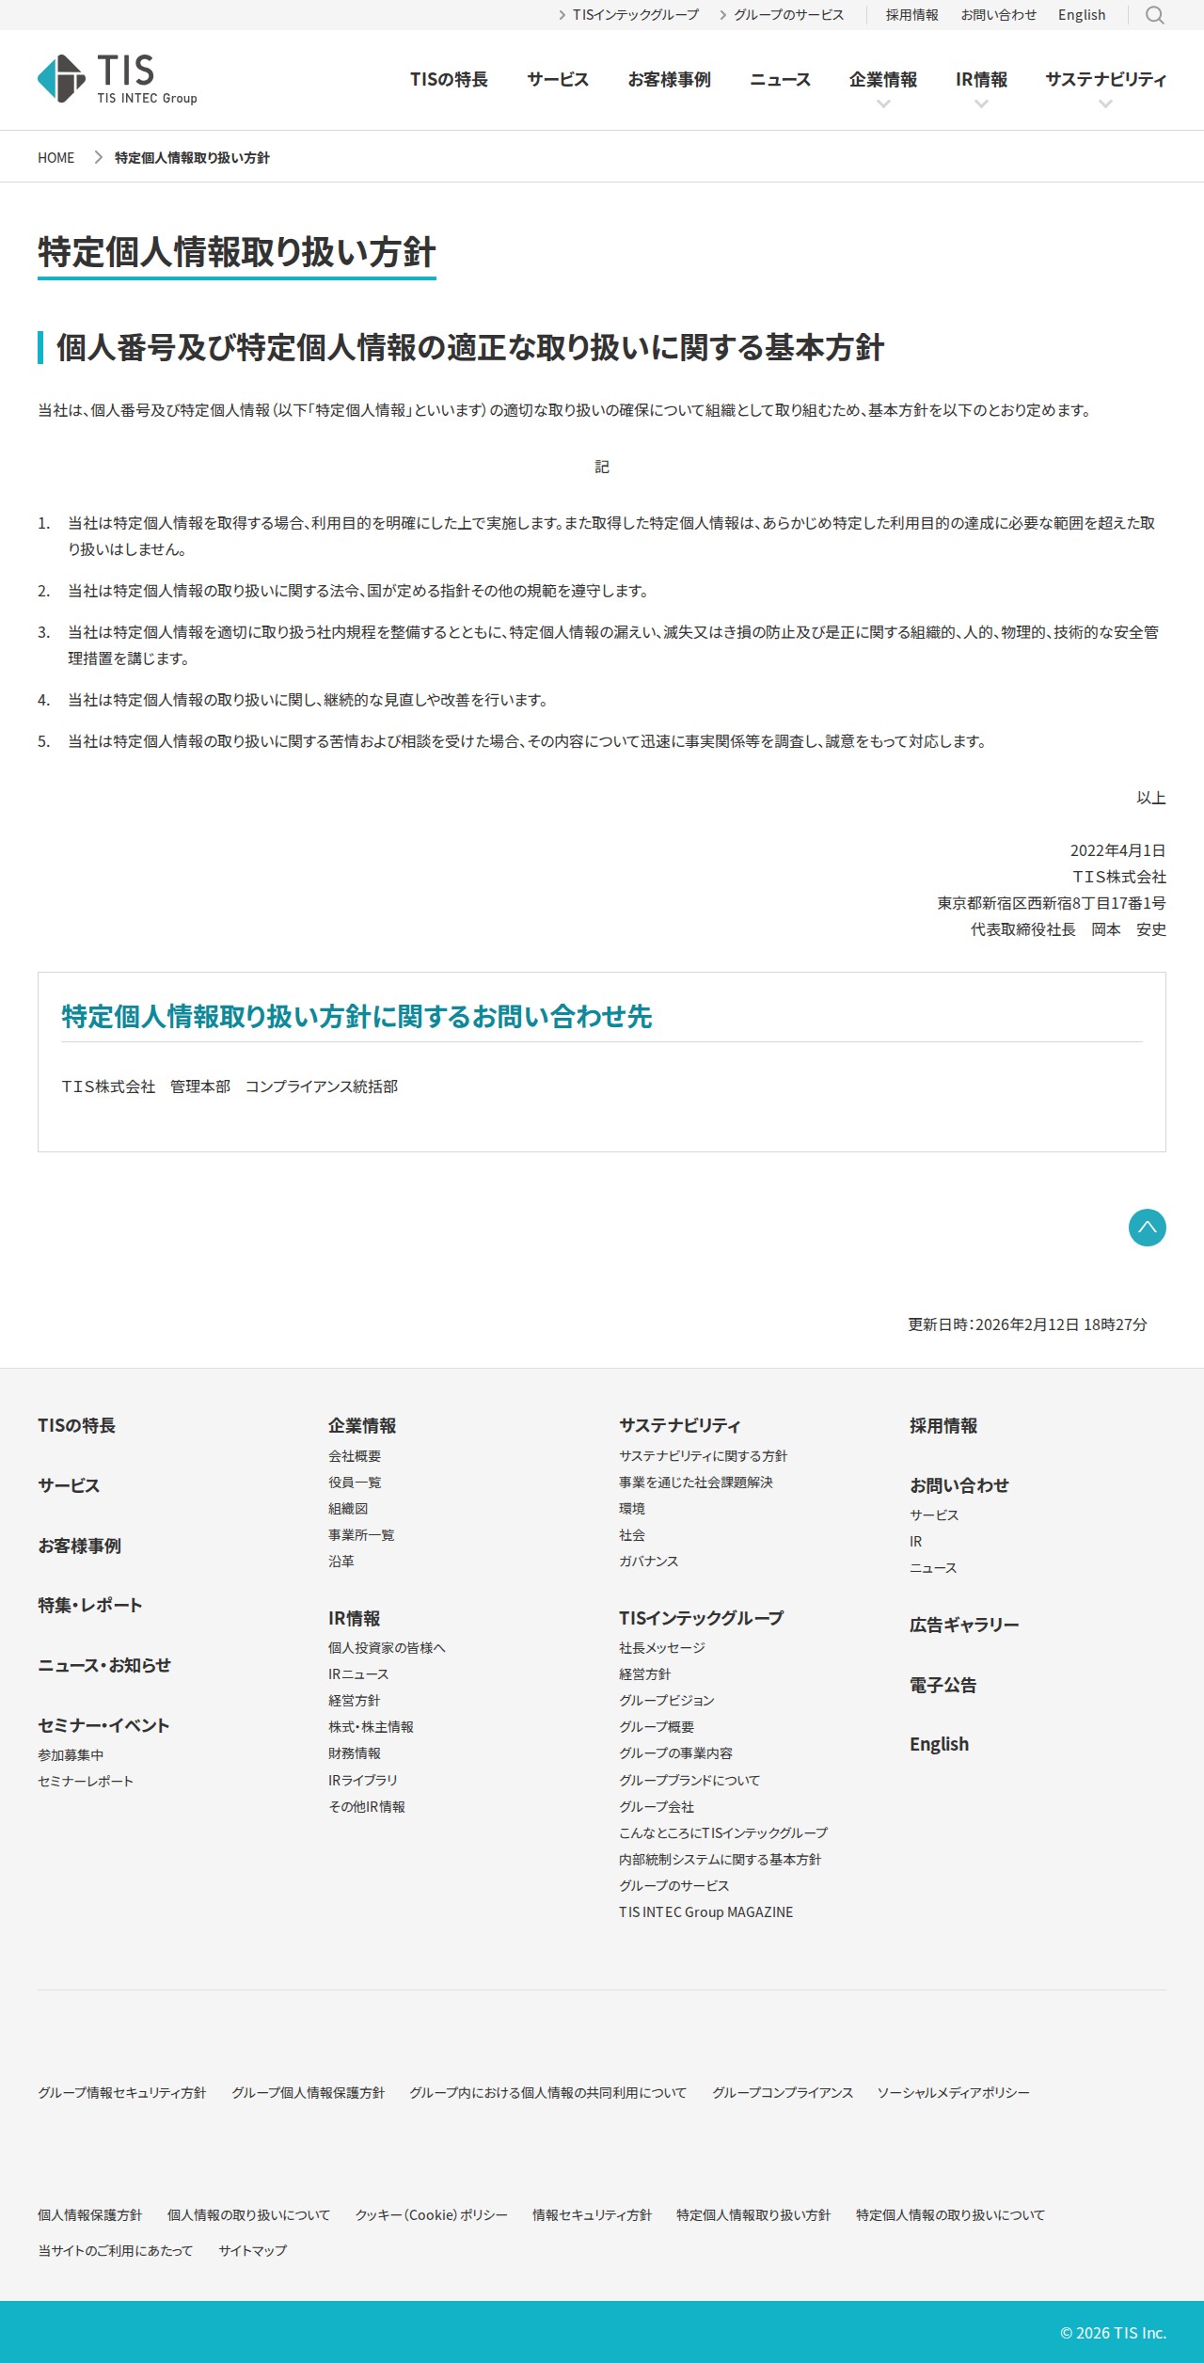Image resolution: width=1204 pixels, height=2363 pixels.
Task: Open 事業所一覧 footer link
Action: [361, 1535]
